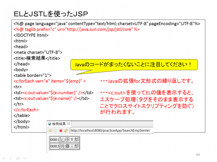Click the localhost:8080 URL address field
This screenshot has height=162, width=217.
pos(112,130)
